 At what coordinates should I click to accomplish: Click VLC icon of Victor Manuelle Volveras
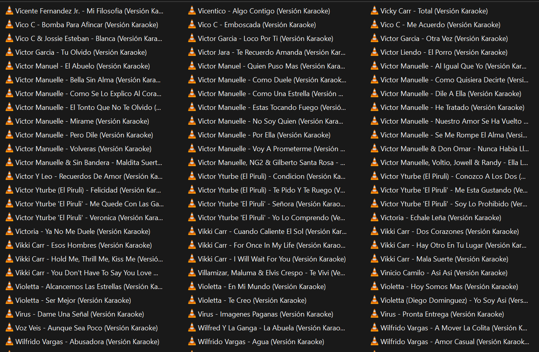coord(9,148)
